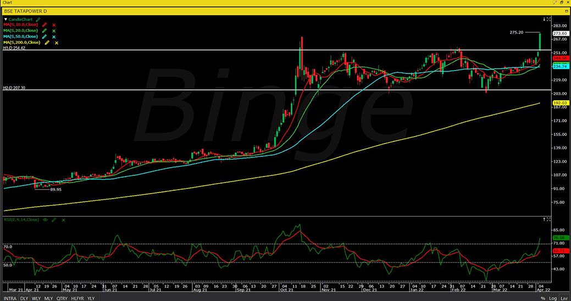Click the 70.0 RSI level label
The height and width of the screenshot is (301, 571).
pos(7,247)
